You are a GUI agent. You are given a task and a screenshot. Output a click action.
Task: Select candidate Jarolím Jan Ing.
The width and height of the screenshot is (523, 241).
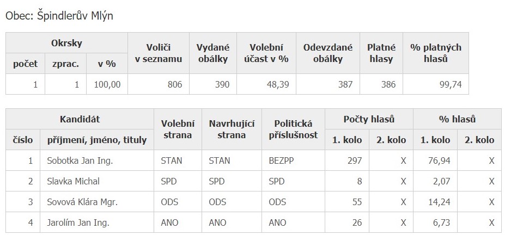coord(78,223)
